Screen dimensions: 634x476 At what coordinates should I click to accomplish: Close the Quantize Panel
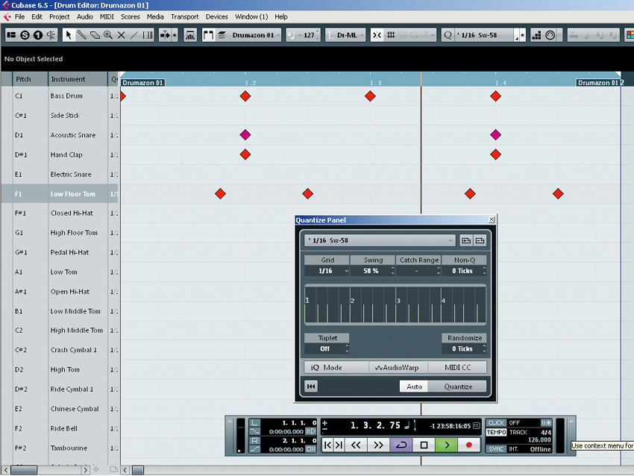(492, 219)
